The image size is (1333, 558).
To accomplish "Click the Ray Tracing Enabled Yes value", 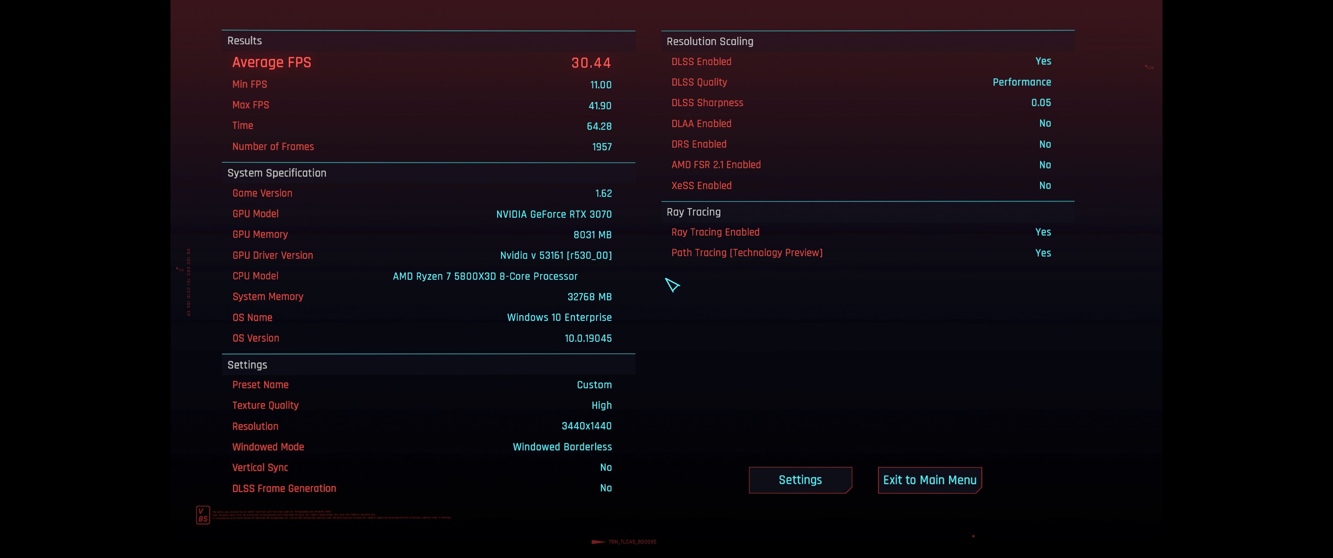I will 1043,232.
